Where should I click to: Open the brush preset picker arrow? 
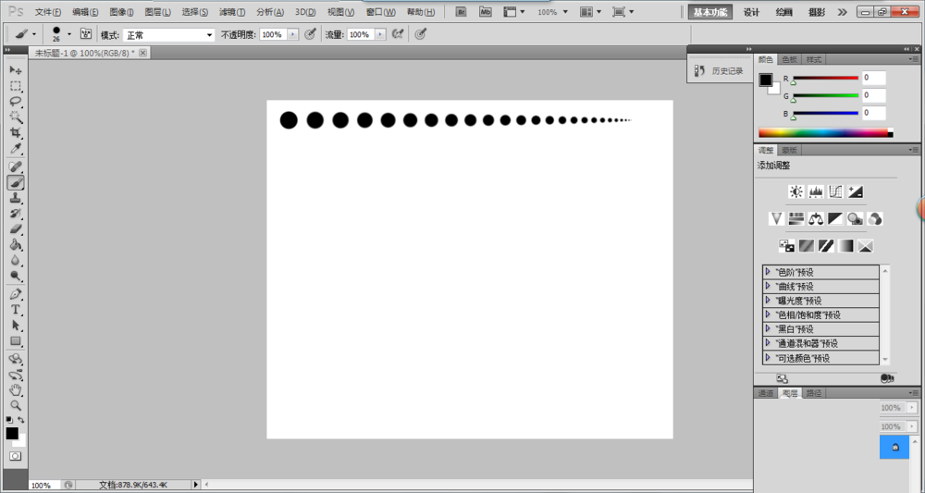click(x=69, y=34)
